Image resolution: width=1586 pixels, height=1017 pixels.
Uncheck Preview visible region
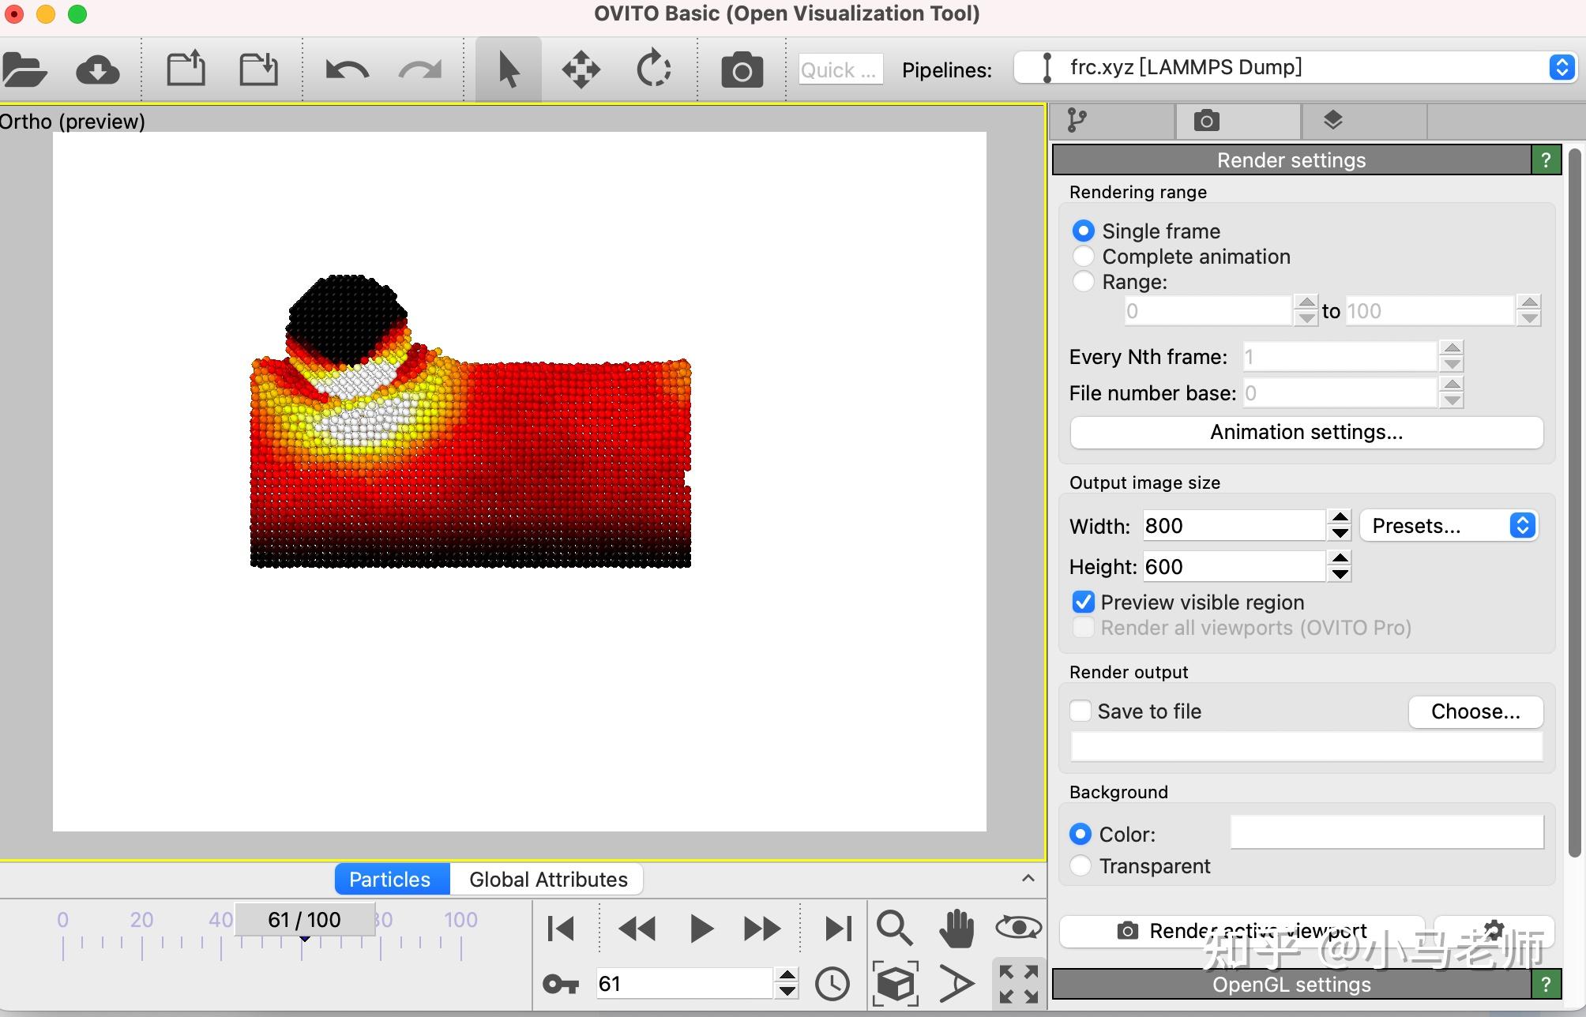tap(1084, 602)
